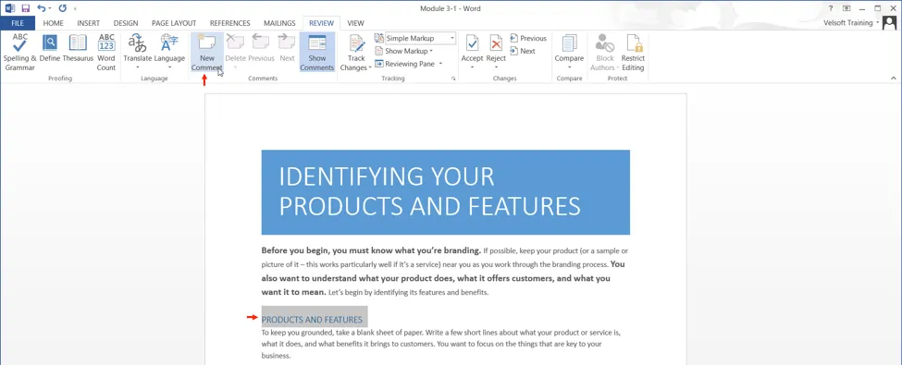Click the PRODUCTS AND FEATURES heading
902x365 pixels.
[312, 320]
